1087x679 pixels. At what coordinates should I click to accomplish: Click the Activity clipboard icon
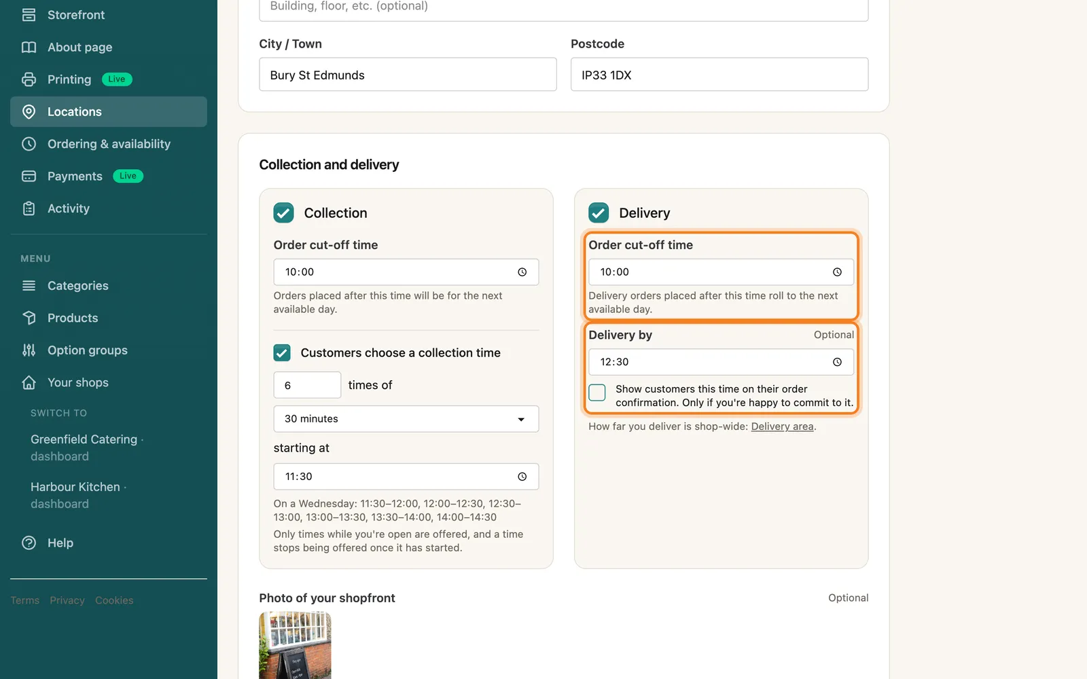29,208
